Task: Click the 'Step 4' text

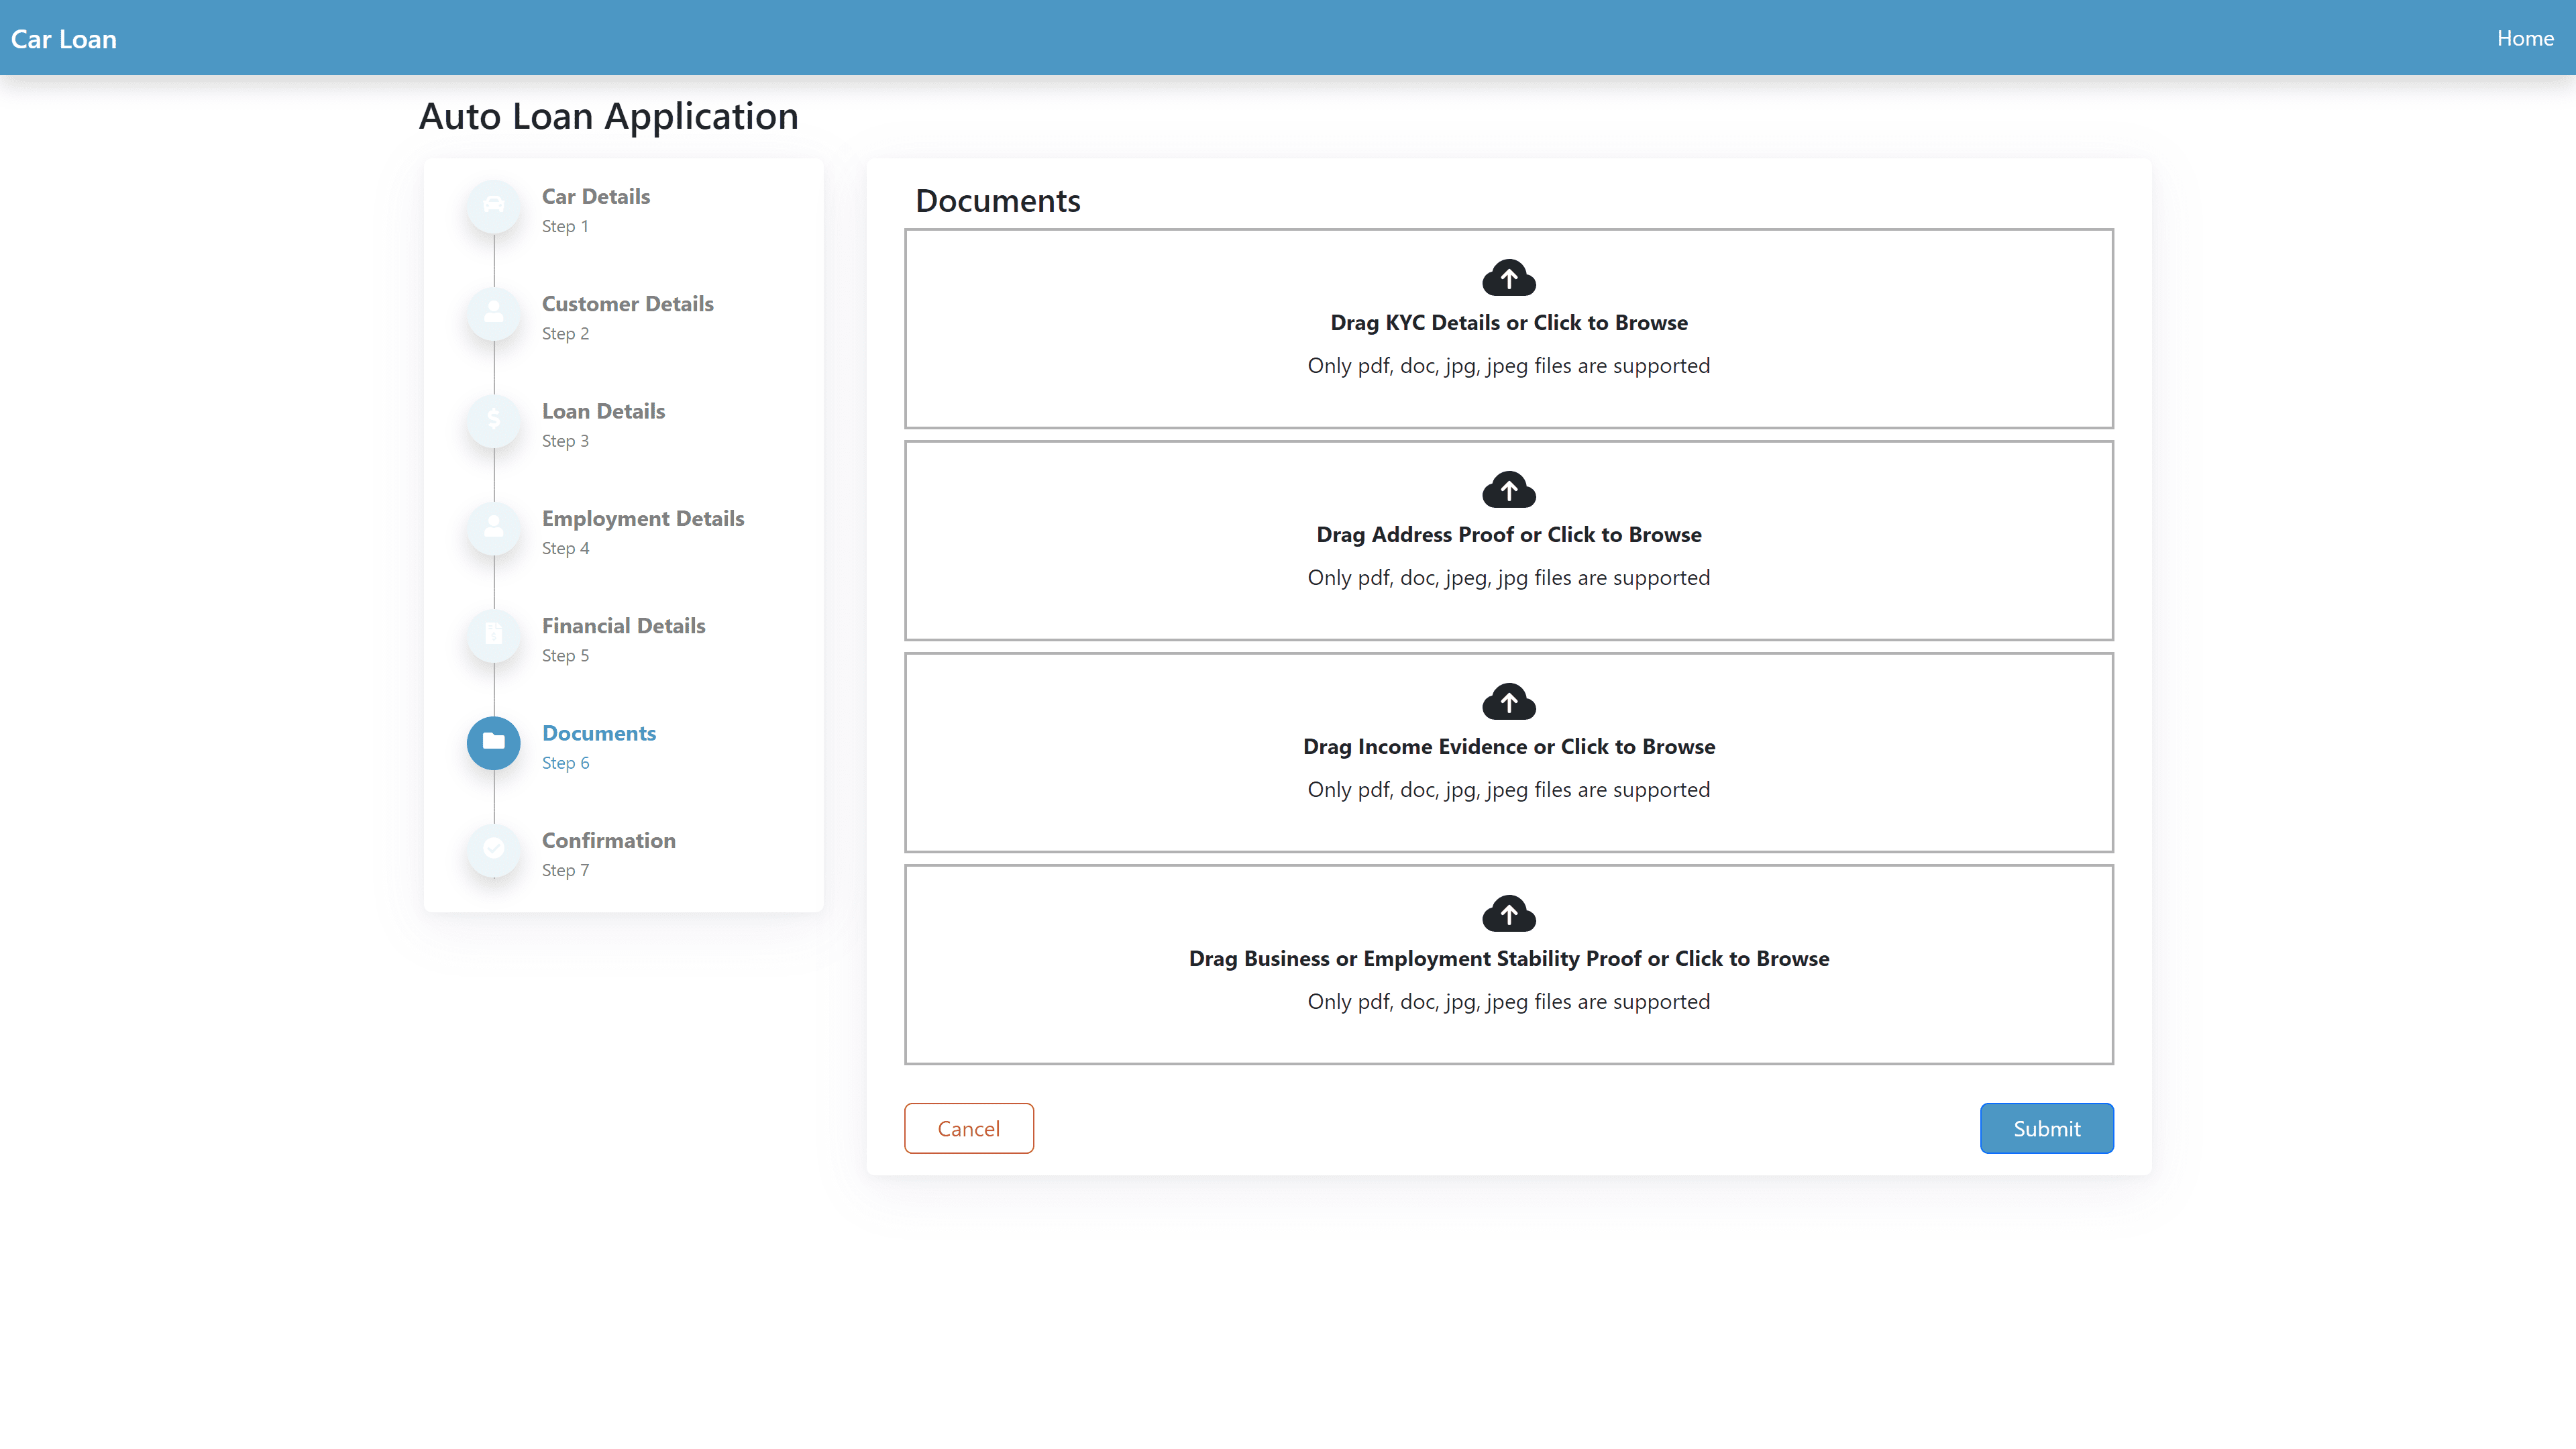Action: [565, 548]
